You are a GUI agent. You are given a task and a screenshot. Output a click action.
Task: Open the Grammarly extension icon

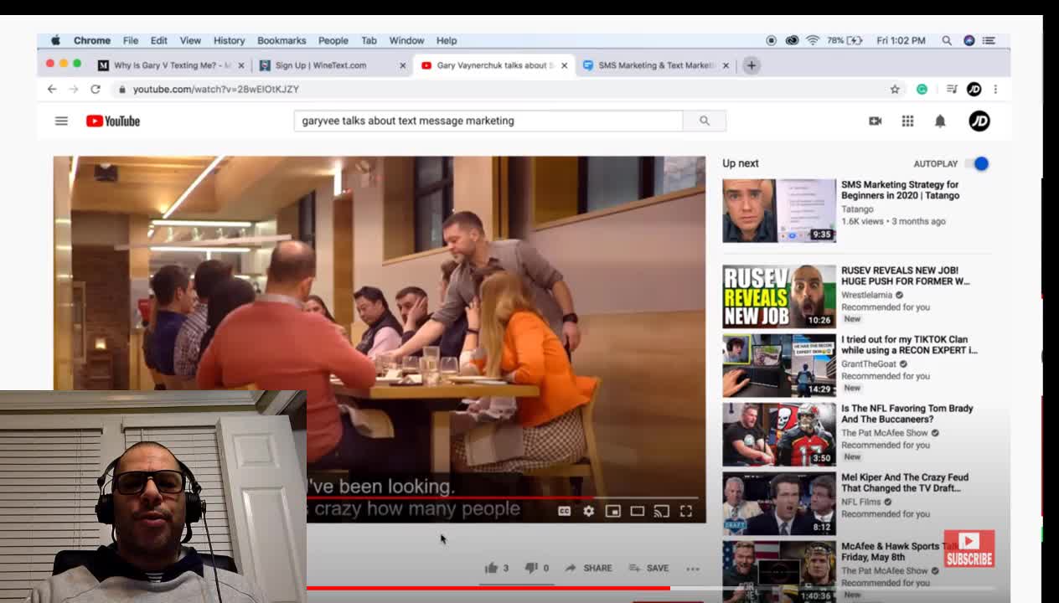click(x=922, y=89)
